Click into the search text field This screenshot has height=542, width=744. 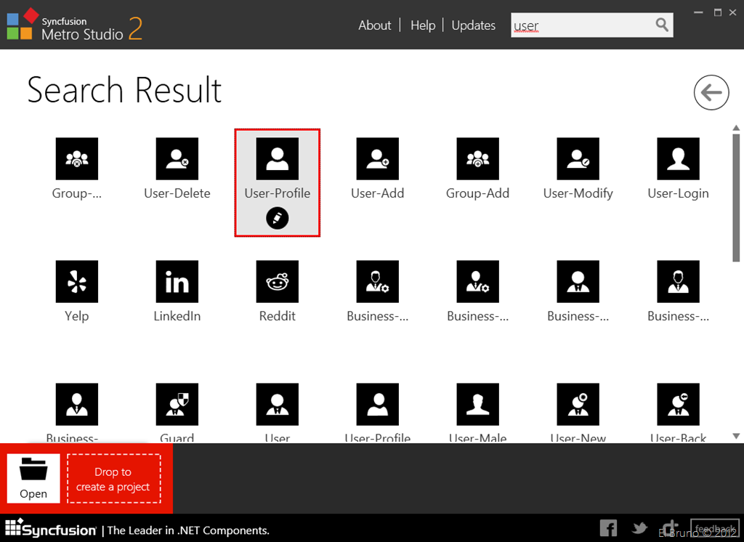coord(581,25)
